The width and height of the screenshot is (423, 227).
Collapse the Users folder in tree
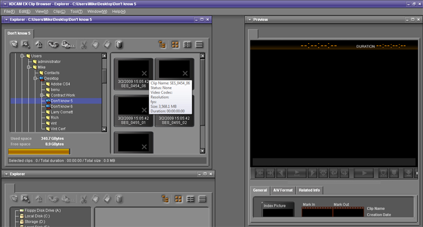coord(22,56)
